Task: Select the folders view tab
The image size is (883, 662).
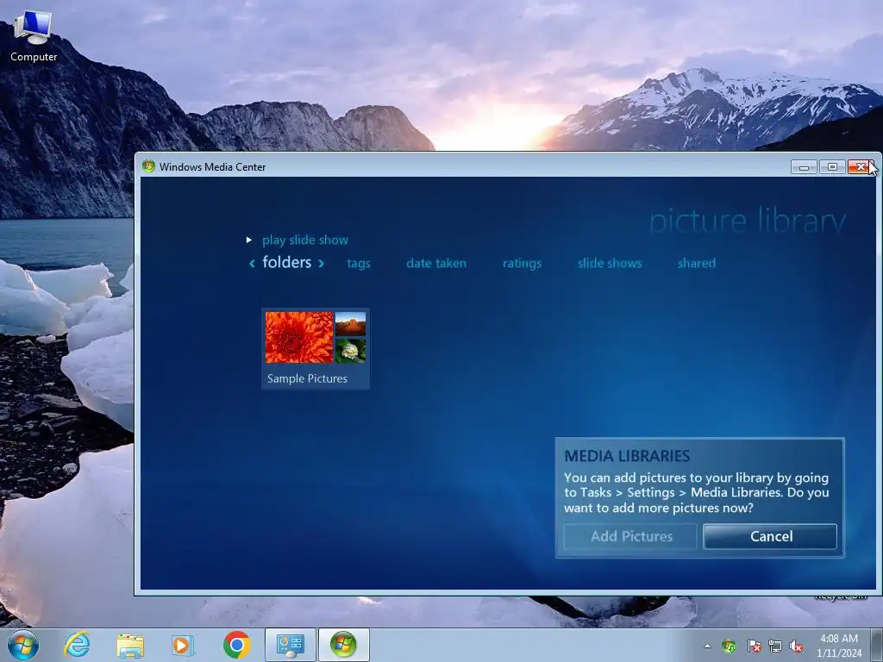Action: point(286,262)
